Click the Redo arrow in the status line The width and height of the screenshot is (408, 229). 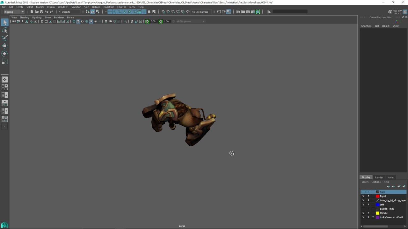point(51,12)
